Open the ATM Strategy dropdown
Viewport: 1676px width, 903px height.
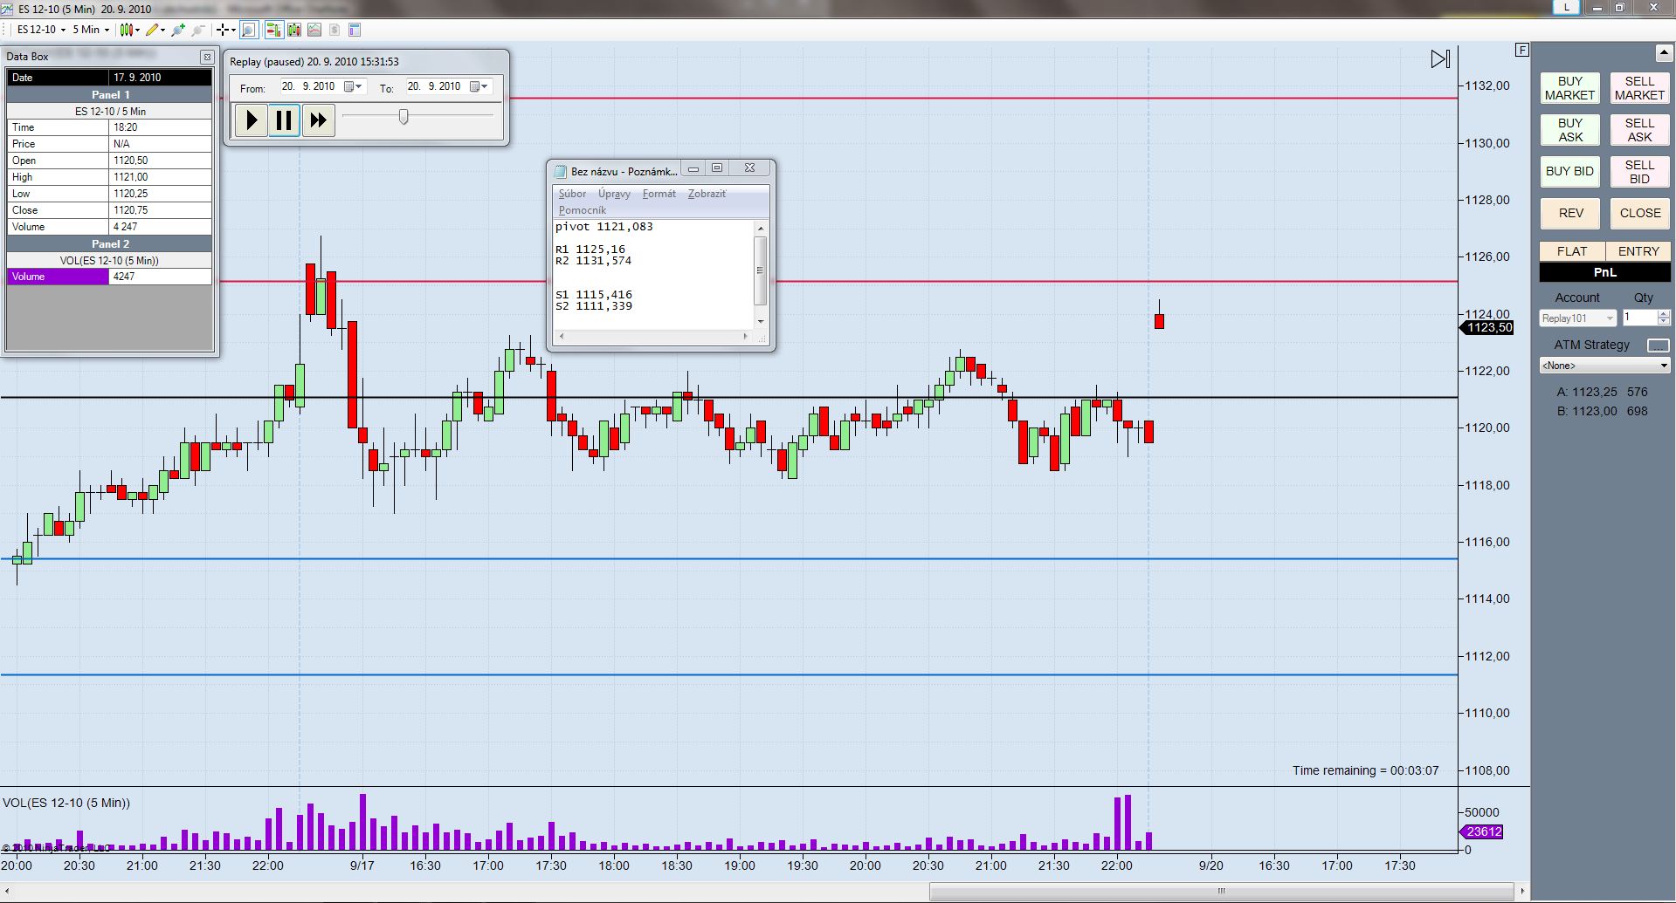pos(1604,366)
